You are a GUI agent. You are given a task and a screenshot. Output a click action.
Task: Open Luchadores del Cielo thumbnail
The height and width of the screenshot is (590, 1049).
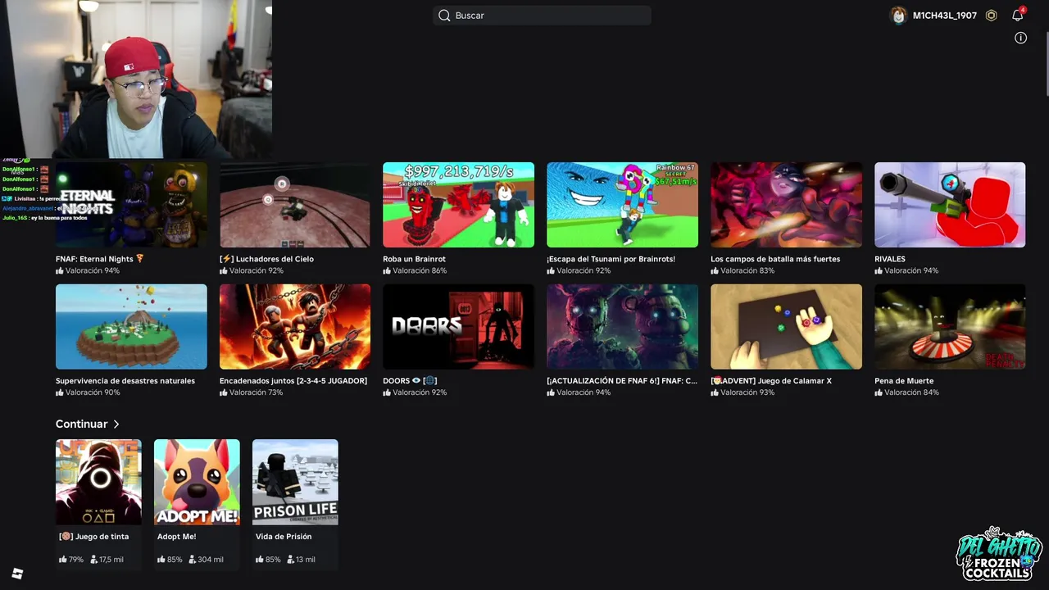pos(295,205)
